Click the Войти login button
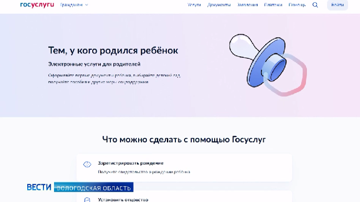The height and width of the screenshot is (202, 360). click(x=338, y=5)
